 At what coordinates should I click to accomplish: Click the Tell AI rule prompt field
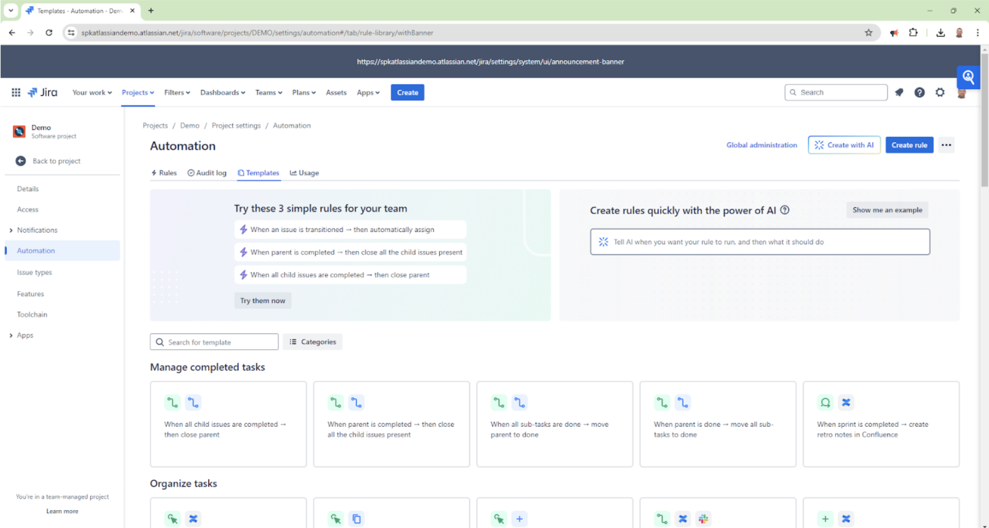(760, 242)
